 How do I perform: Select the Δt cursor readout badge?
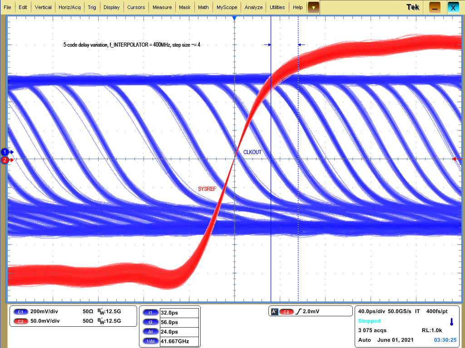(150, 331)
